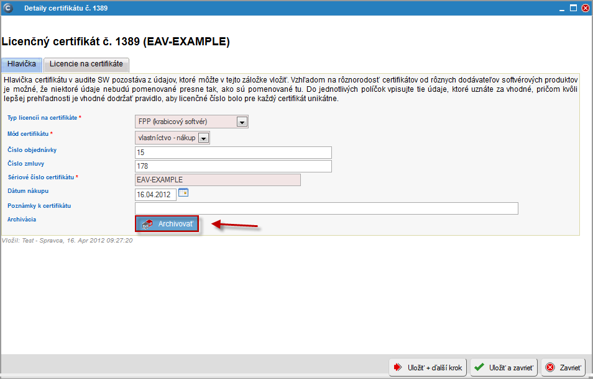593x379 pixels.
Task: Switch to the Hlavička tab
Action: [22, 64]
